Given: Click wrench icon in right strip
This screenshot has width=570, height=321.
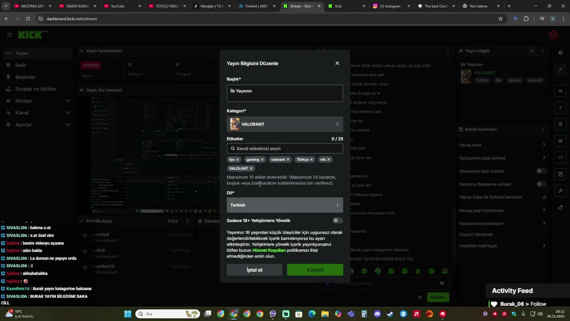Looking at the screenshot, I should point(561,191).
